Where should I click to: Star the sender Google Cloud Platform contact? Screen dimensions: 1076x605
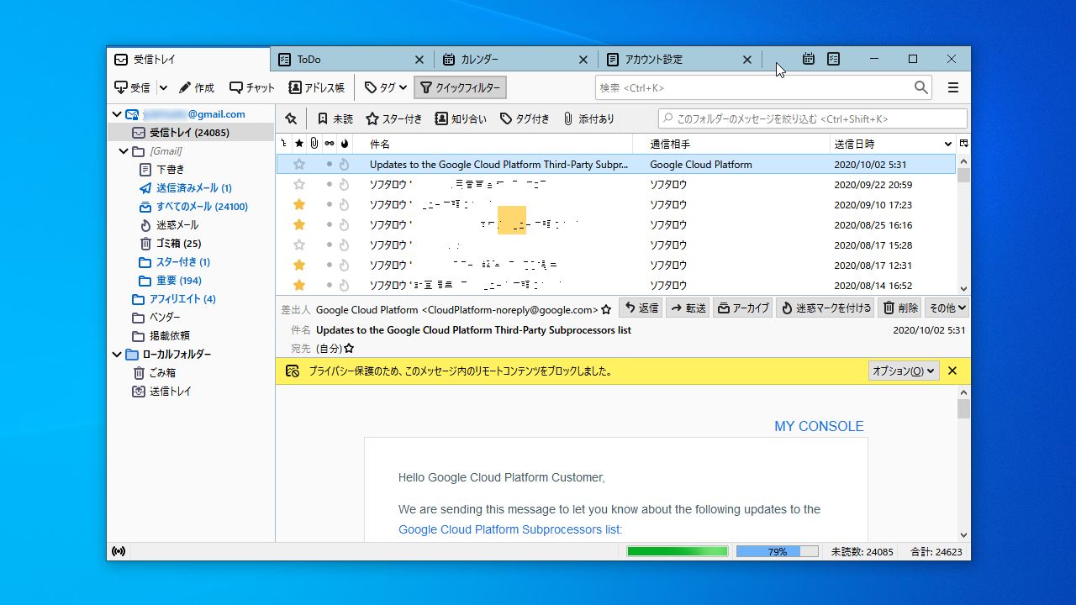click(606, 310)
